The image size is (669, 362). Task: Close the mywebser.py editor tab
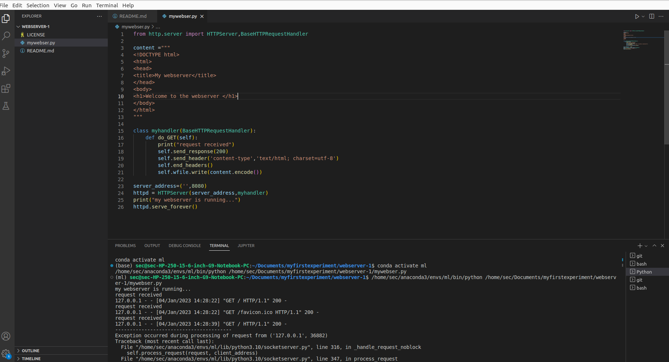[202, 16]
